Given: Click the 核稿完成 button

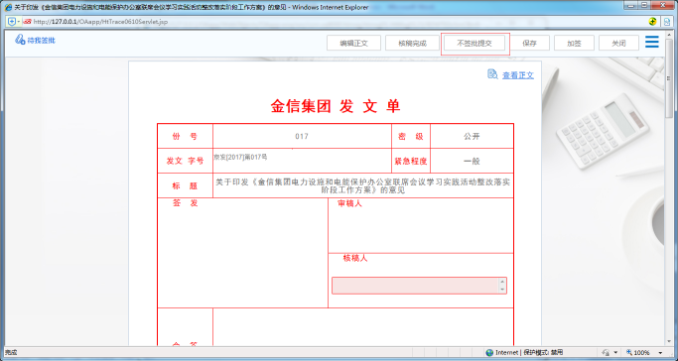Looking at the screenshot, I should (412, 43).
